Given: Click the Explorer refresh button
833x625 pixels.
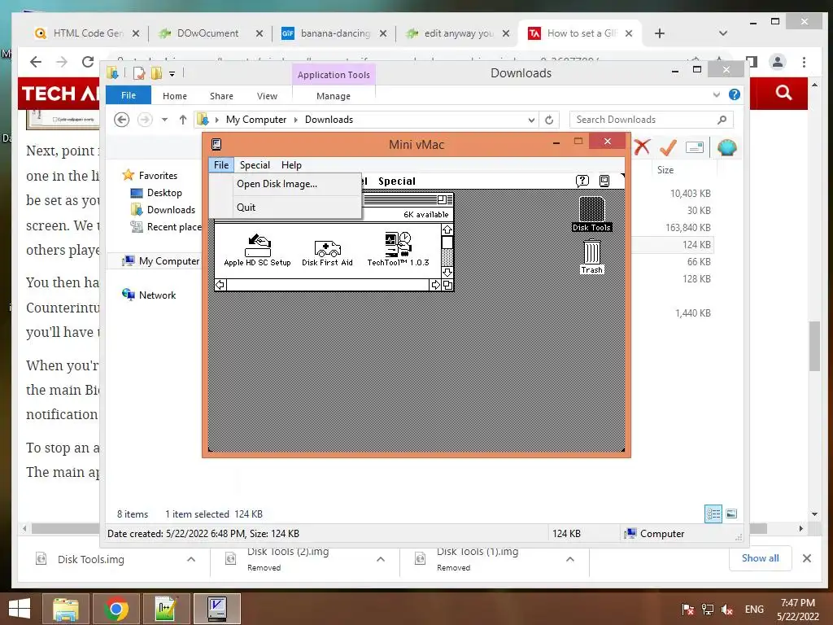Looking at the screenshot, I should pos(549,120).
